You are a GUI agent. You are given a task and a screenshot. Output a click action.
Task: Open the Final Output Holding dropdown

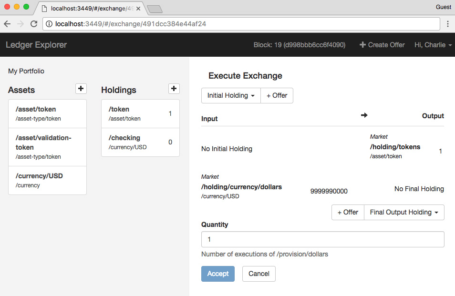pos(404,212)
